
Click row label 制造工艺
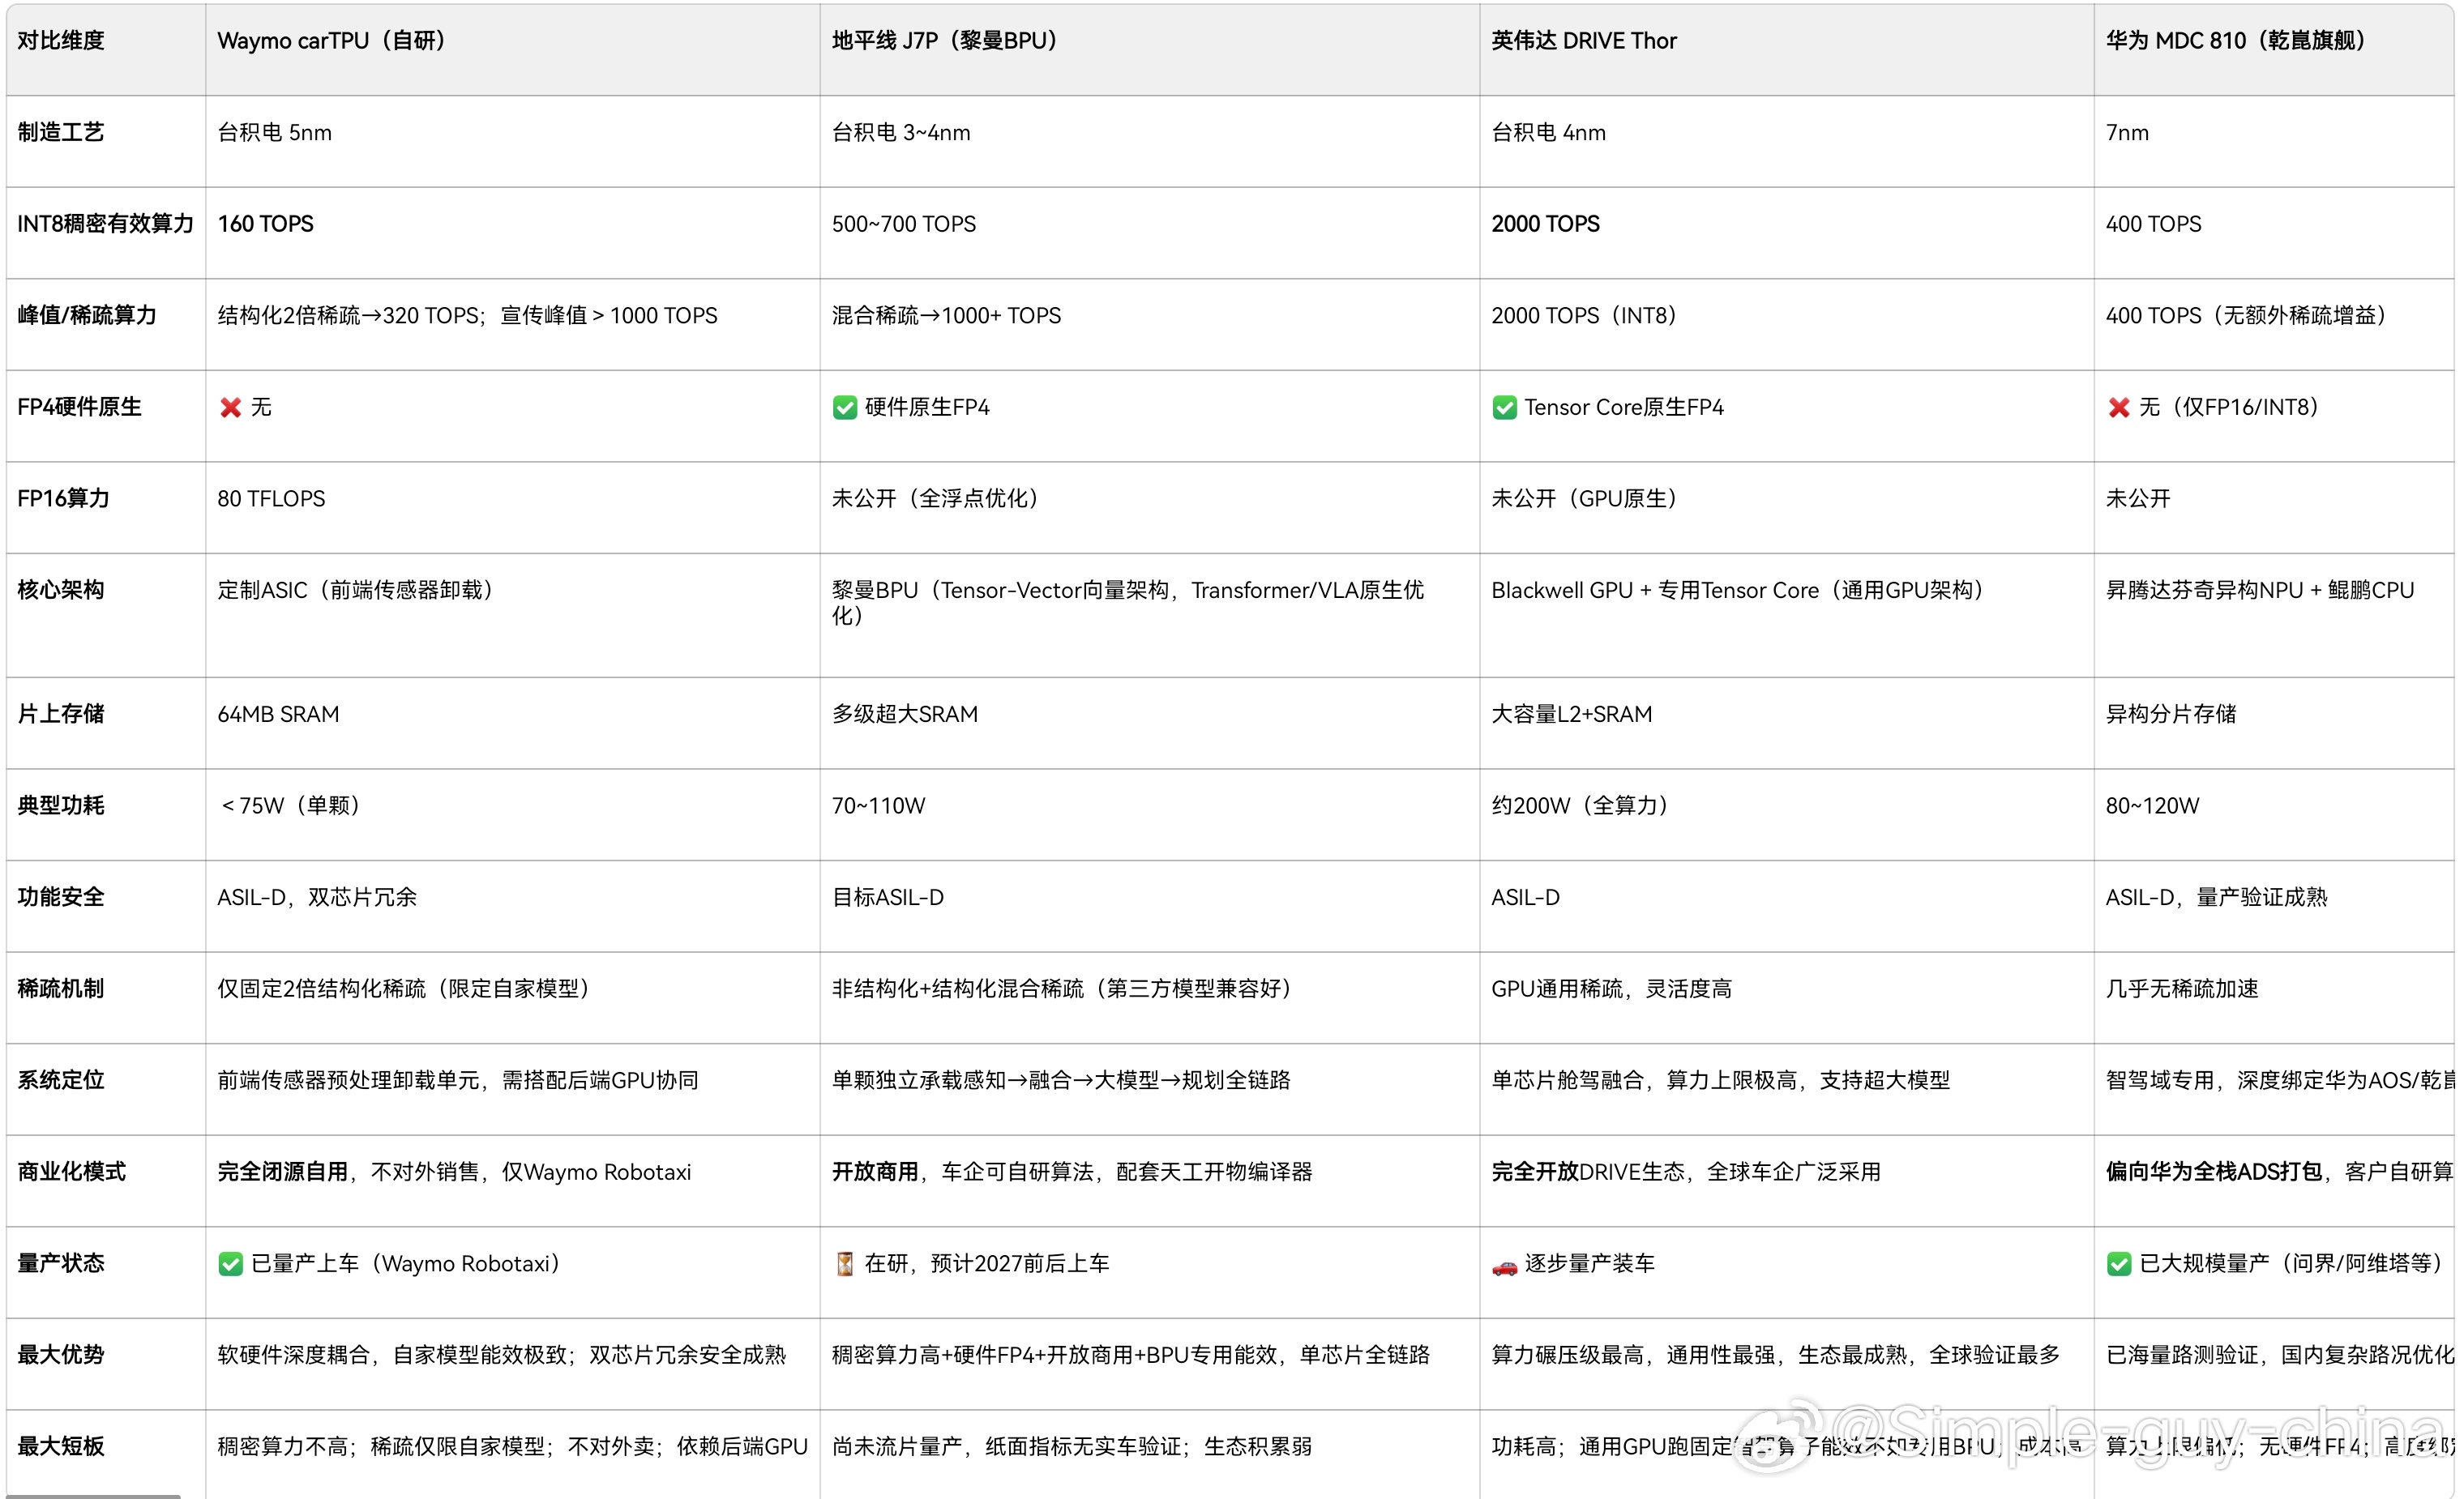(x=61, y=132)
